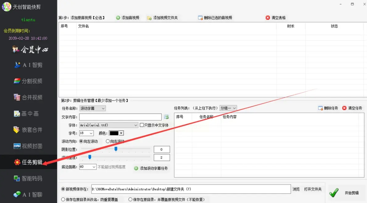The image size is (367, 203).
Task: Click the red 清空任务 icon
Action: click(x=344, y=108)
